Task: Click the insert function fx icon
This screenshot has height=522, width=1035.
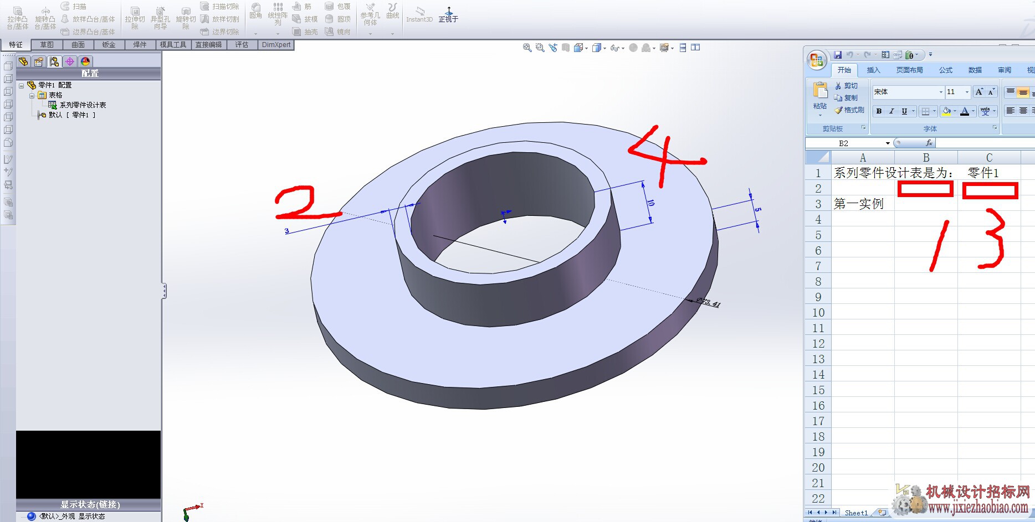Action: tap(929, 143)
